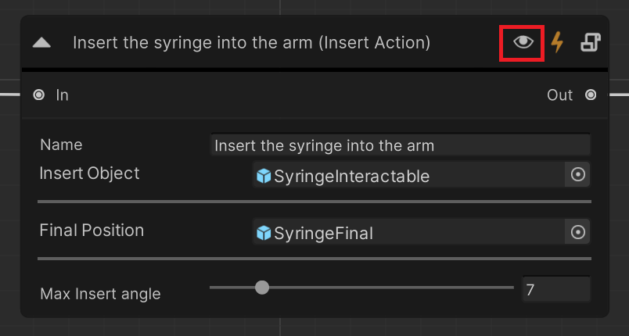Click the blue cube icon beside SyringeInteractable
The width and height of the screenshot is (629, 336).
click(x=264, y=176)
